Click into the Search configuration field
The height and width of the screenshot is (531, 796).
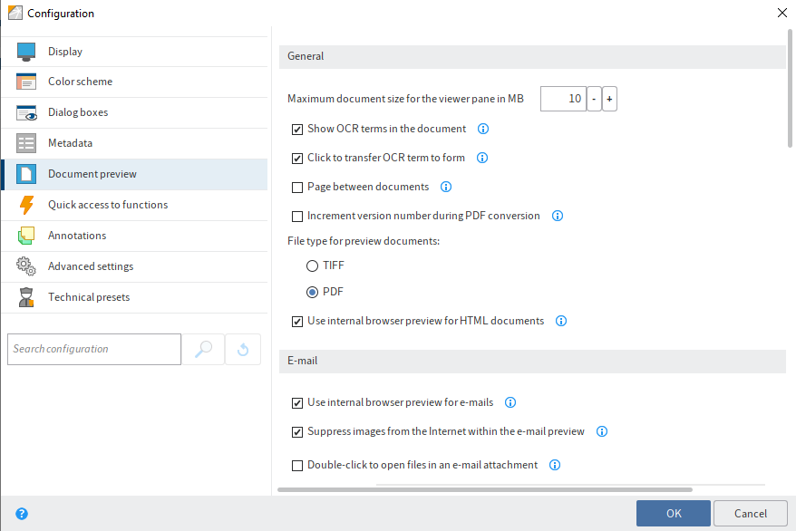pyautogui.click(x=94, y=349)
